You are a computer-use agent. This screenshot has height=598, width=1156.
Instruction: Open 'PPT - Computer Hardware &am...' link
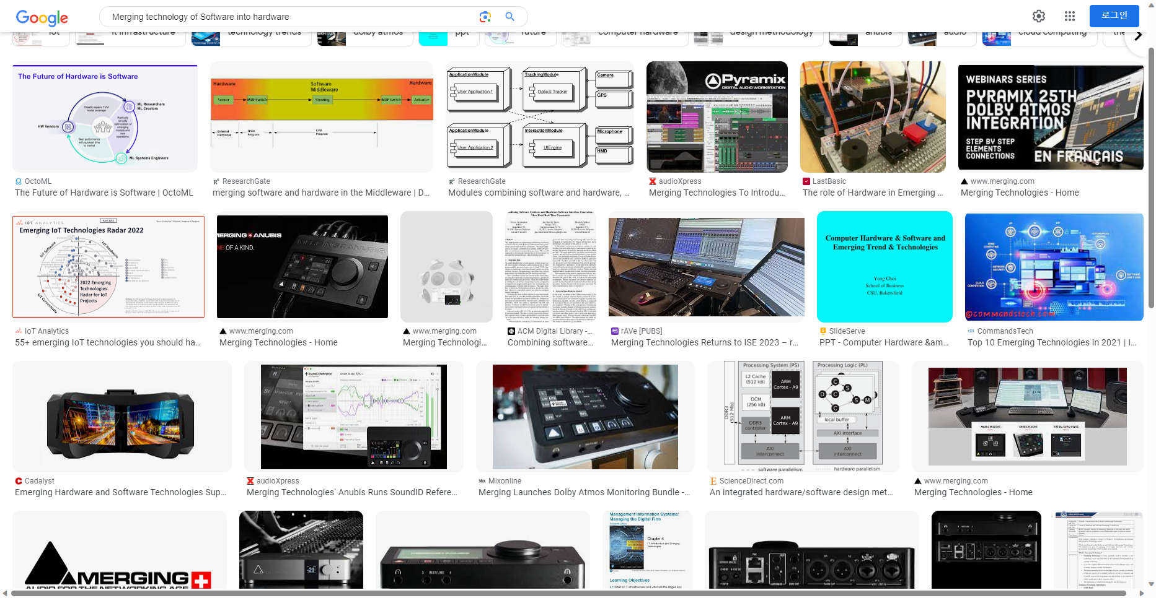pos(884,342)
